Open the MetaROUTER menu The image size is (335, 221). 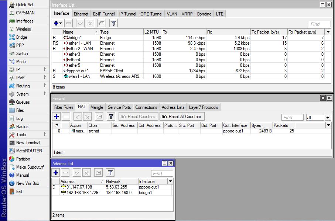(x=28, y=151)
